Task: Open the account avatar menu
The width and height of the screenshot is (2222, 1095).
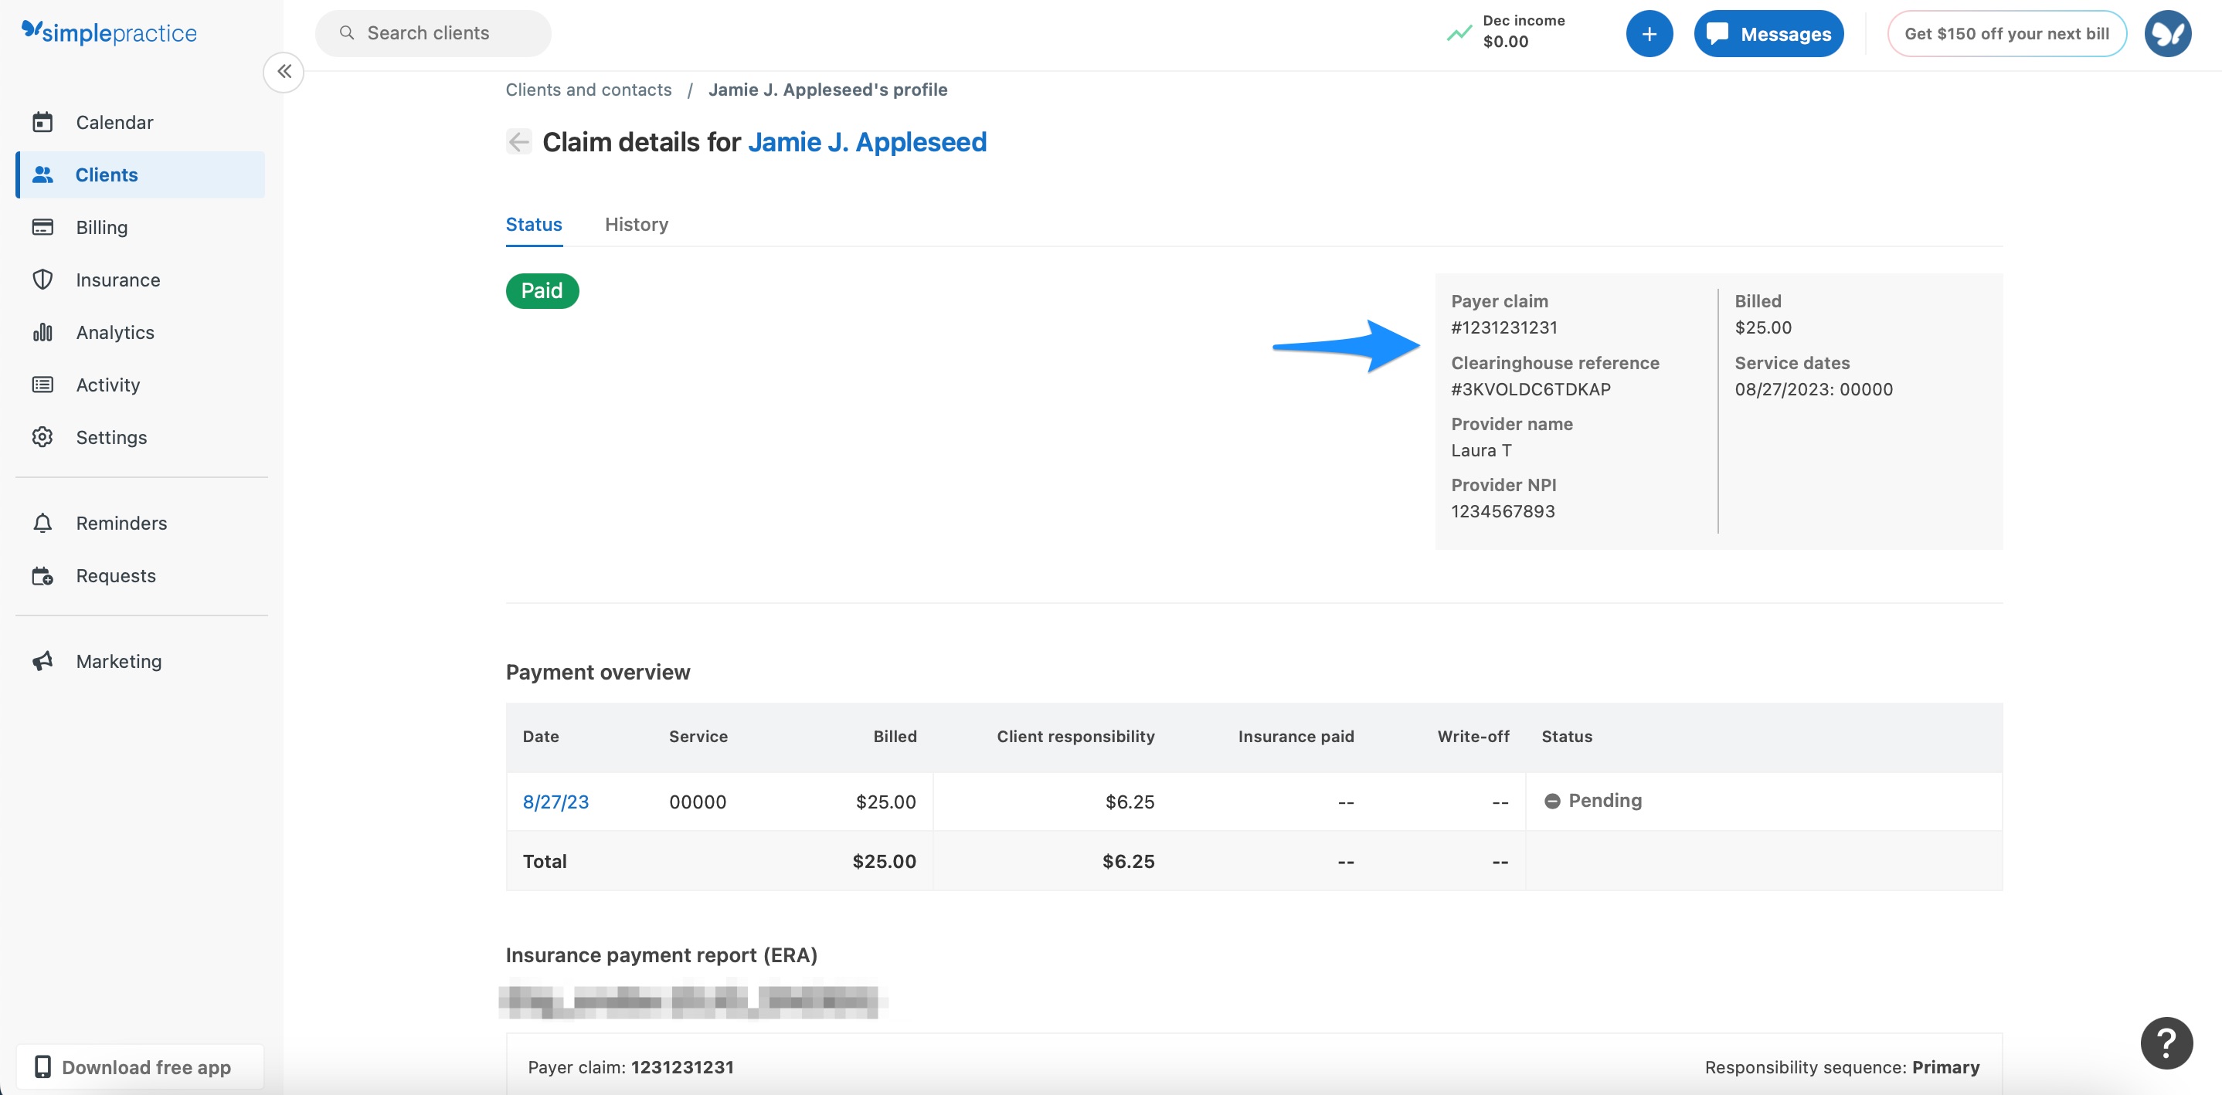Action: coord(2168,34)
